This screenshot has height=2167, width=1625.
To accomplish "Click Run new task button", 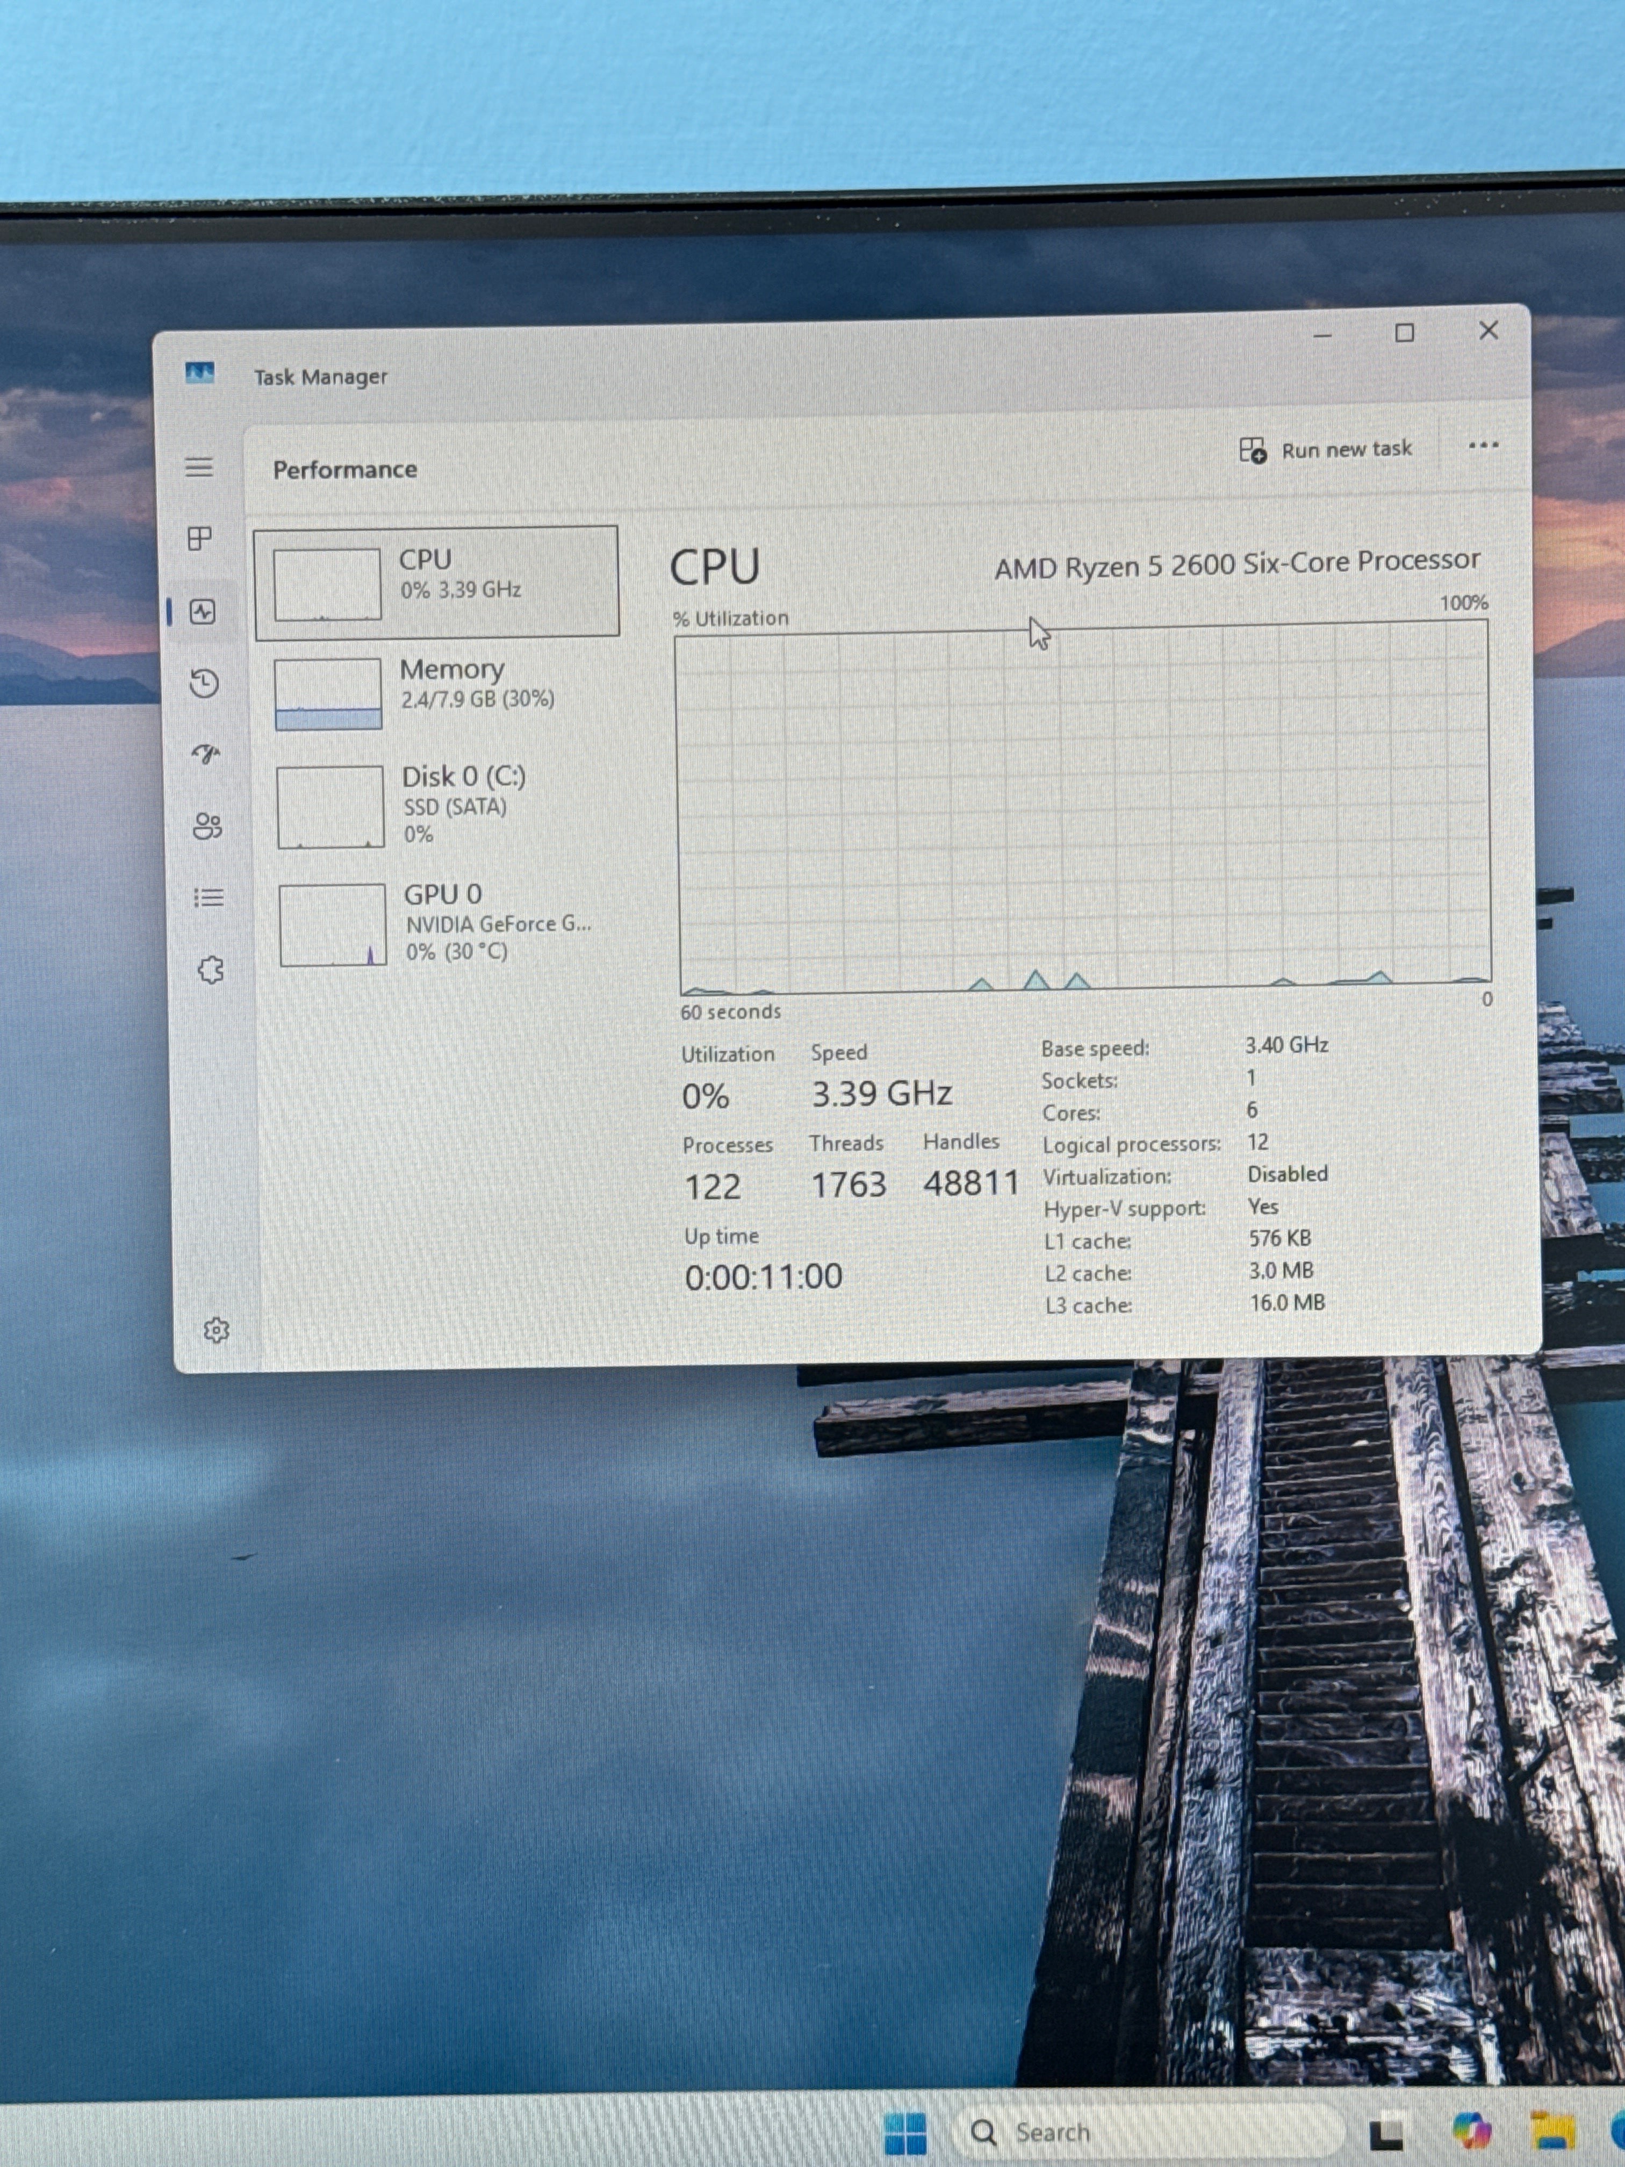I will 1325,450.
